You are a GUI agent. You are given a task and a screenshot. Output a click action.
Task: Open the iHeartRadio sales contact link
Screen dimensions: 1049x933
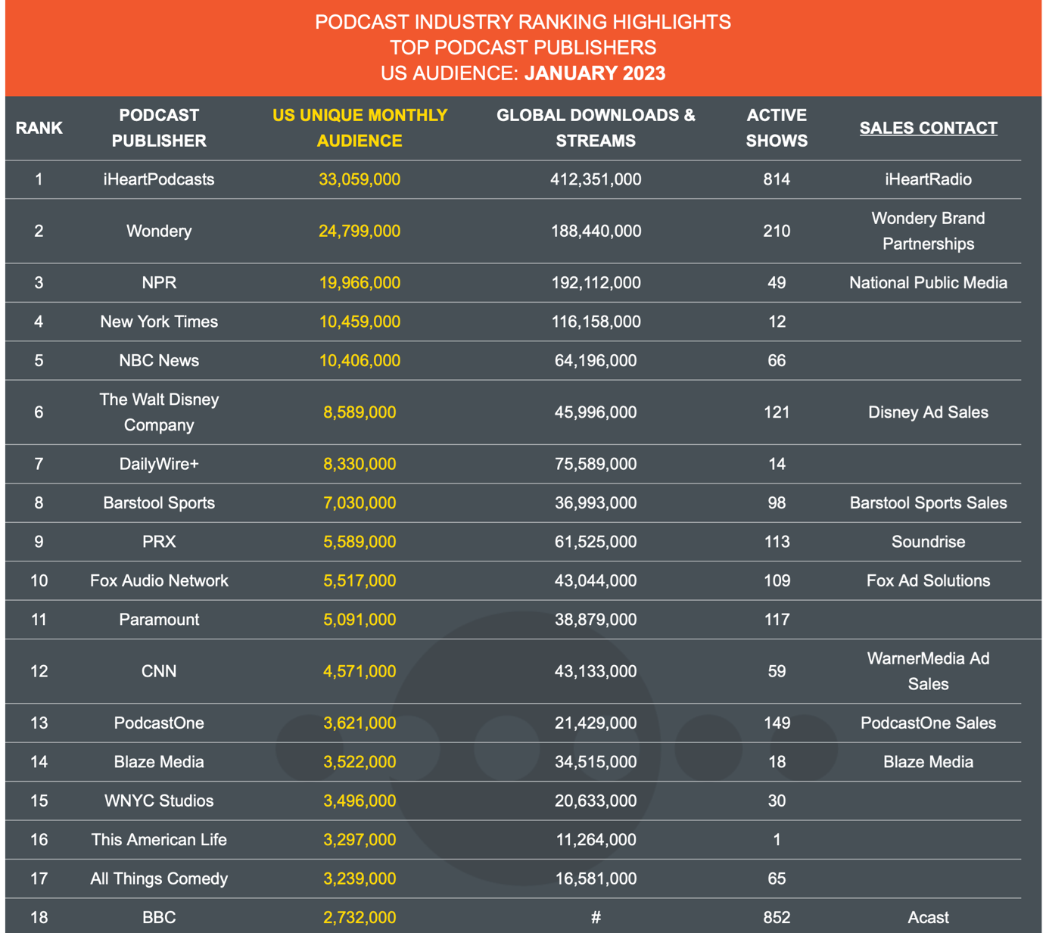[x=928, y=179]
